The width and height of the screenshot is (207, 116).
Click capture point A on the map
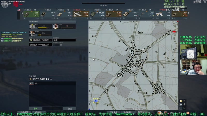pyautogui.click(x=119, y=75)
